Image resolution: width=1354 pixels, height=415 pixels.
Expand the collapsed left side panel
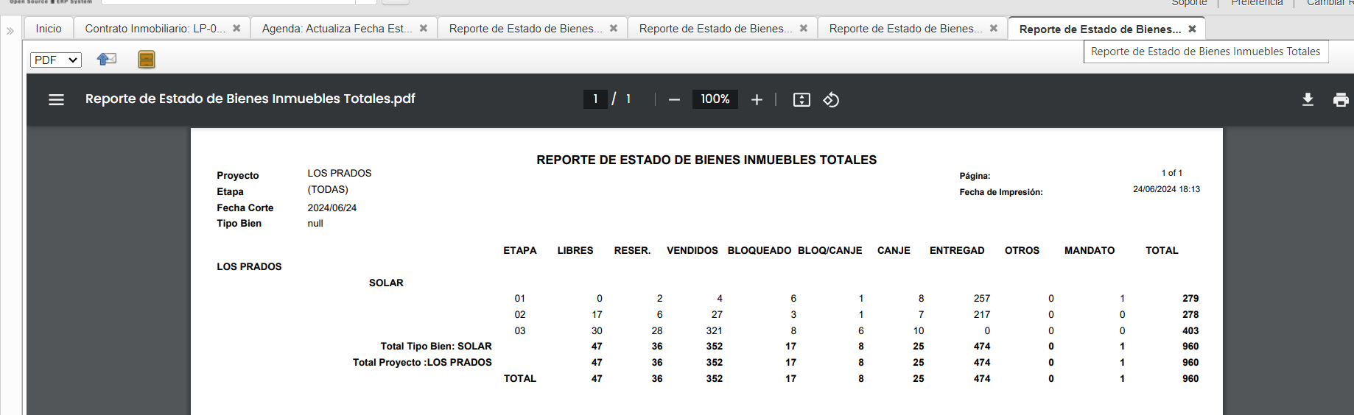pos(10,31)
